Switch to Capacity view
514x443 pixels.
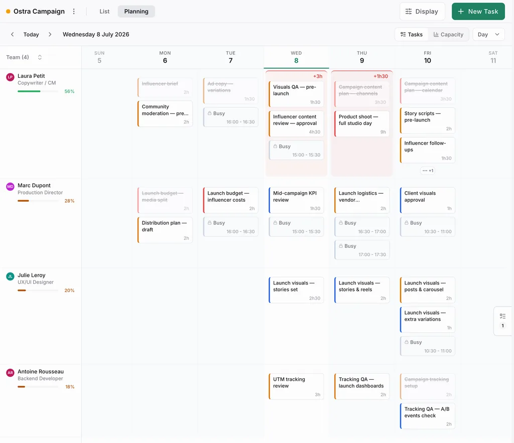pos(448,35)
